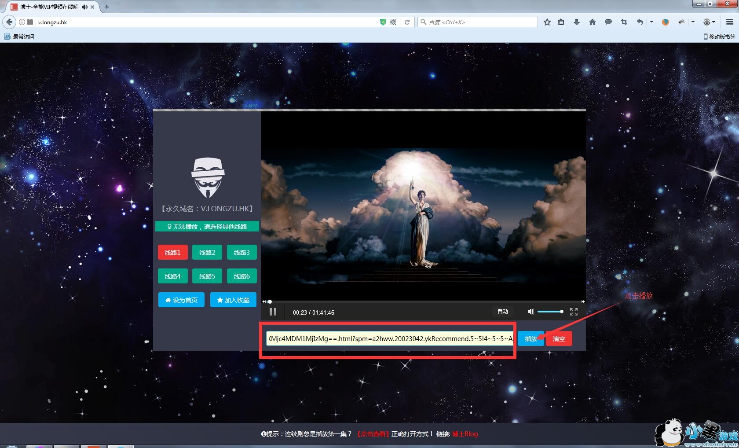Click the 无法播放，请选择其他线路 notice

tap(207, 227)
